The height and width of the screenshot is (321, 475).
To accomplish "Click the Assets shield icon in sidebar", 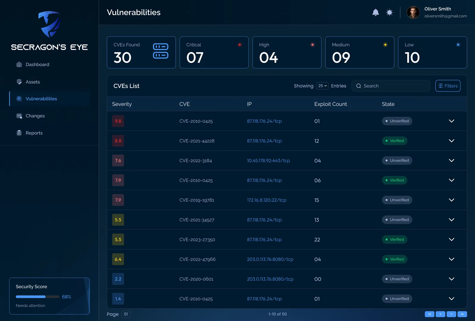I will (x=19, y=82).
